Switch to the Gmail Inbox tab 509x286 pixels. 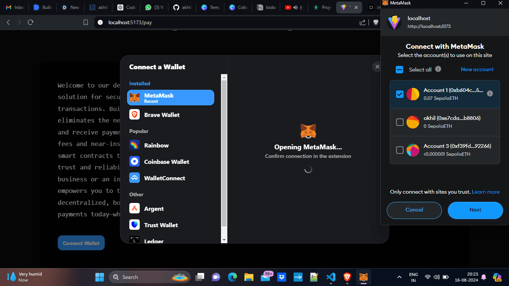(x=15, y=7)
